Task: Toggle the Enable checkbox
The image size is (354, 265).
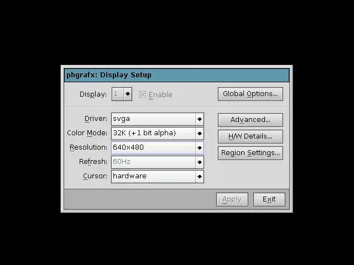Action: 143,94
